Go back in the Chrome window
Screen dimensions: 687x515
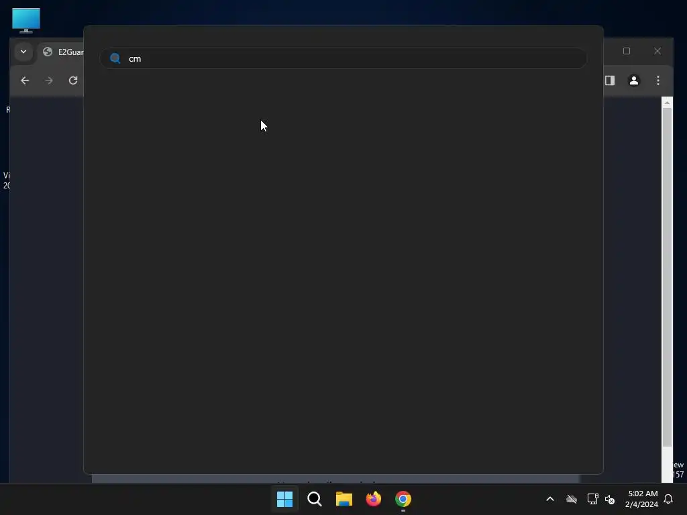point(25,80)
